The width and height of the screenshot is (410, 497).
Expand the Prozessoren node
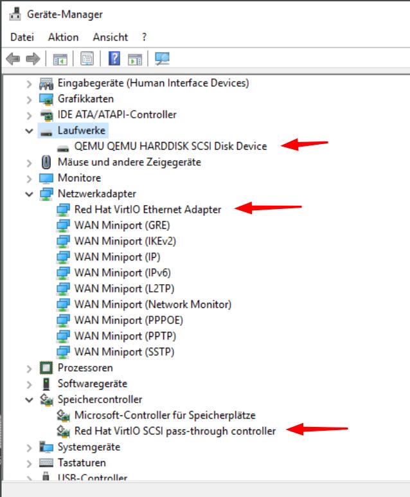(29, 368)
